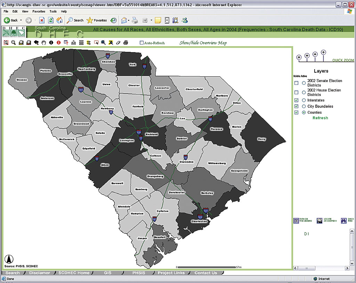This screenshot has height=283, width=356.
Task: Click the green Refresh link
Action: click(x=320, y=118)
